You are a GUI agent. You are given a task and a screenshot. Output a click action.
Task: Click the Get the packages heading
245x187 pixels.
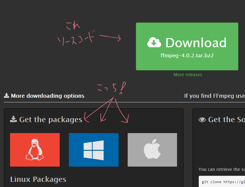click(x=51, y=120)
